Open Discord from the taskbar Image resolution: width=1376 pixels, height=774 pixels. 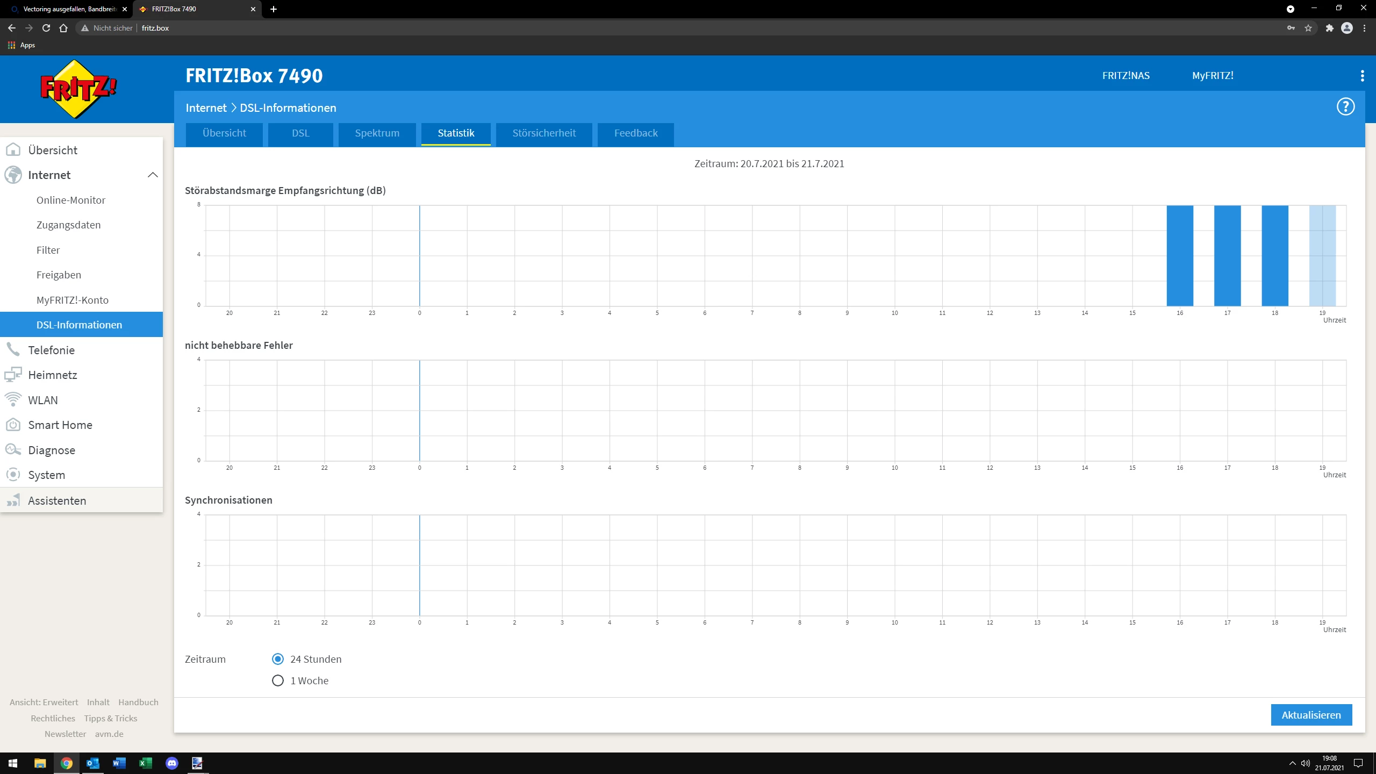pyautogui.click(x=172, y=763)
